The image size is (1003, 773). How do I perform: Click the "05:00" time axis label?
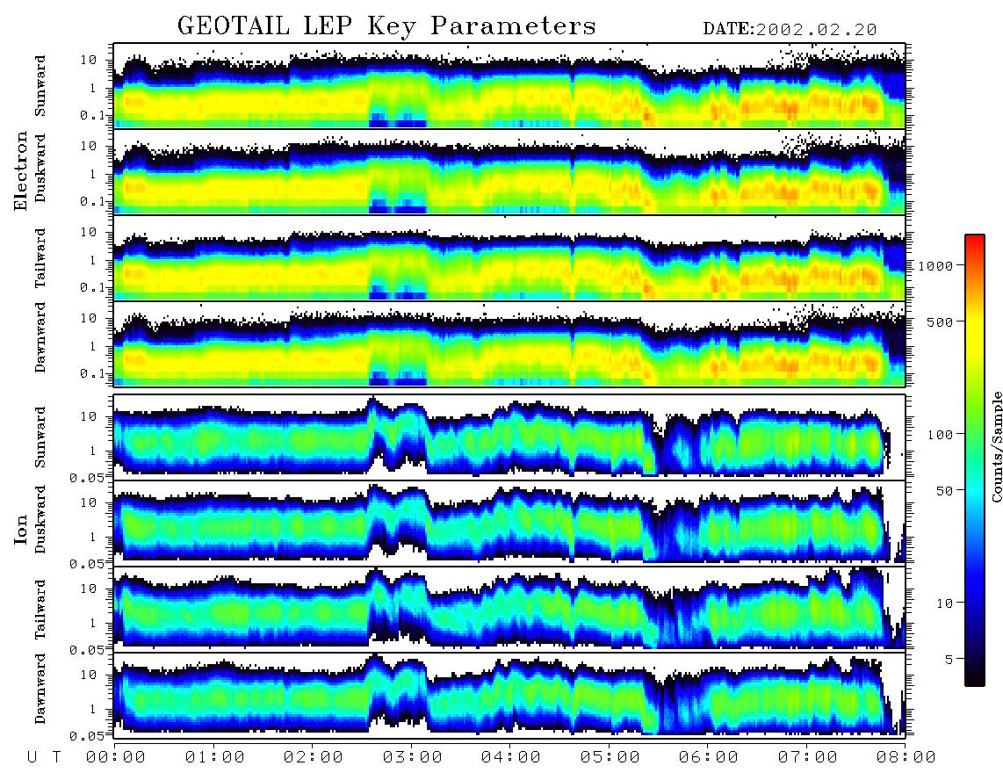click(610, 757)
